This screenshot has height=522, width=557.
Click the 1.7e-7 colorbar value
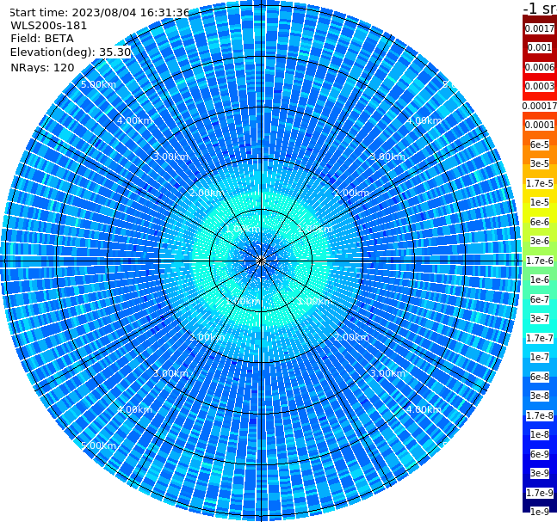540,338
